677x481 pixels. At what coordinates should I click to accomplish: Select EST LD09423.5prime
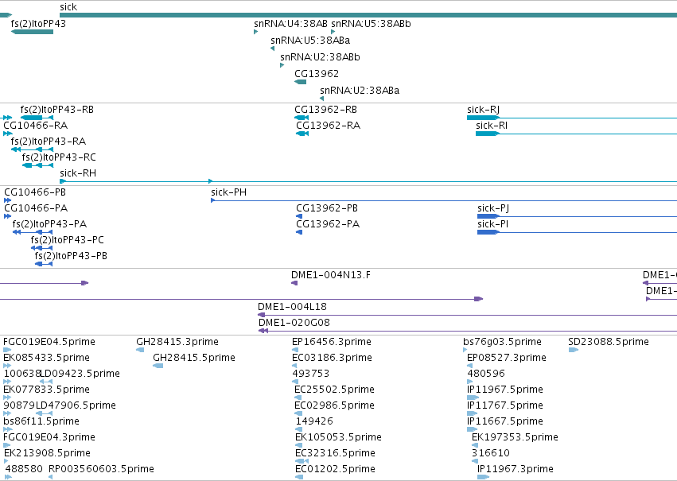click(80, 374)
